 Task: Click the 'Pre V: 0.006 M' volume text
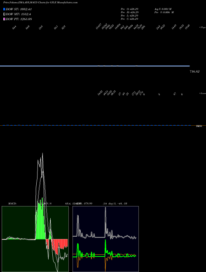pyautogui.click(x=164, y=12)
